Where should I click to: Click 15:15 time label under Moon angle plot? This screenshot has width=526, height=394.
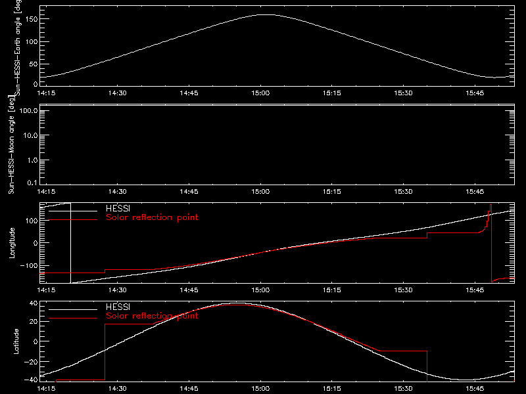tap(332, 192)
